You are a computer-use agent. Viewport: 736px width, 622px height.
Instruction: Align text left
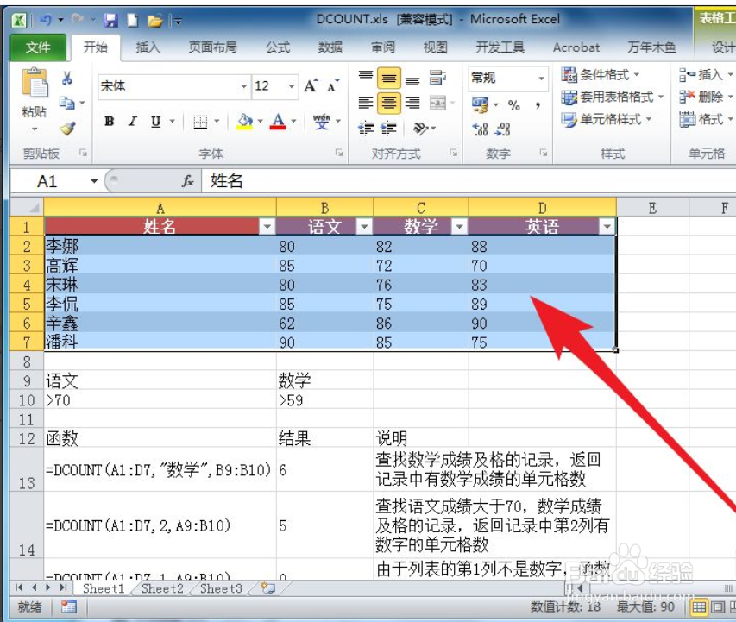(366, 103)
